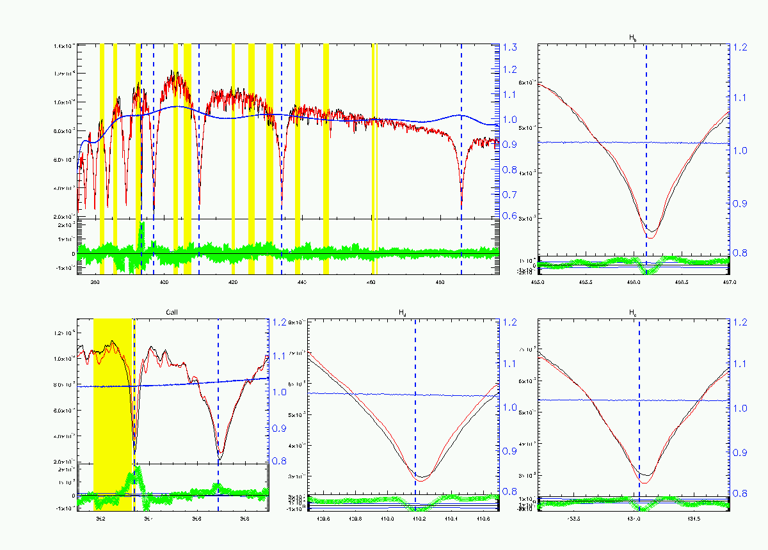The image size is (768, 550).
Task: Click the H title above bottom-right panel
Action: 633,313
